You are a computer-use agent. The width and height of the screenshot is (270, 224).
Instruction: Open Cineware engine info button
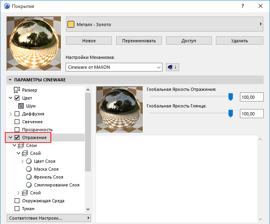pyautogui.click(x=172, y=67)
